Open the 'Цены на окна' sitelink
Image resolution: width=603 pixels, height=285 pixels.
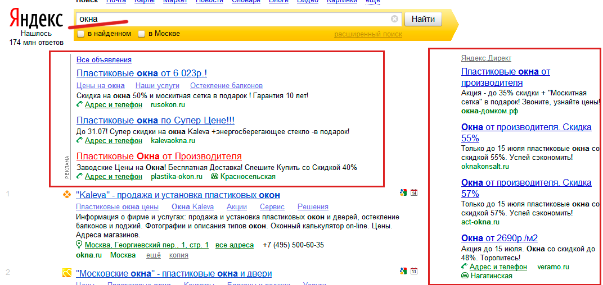(100, 85)
